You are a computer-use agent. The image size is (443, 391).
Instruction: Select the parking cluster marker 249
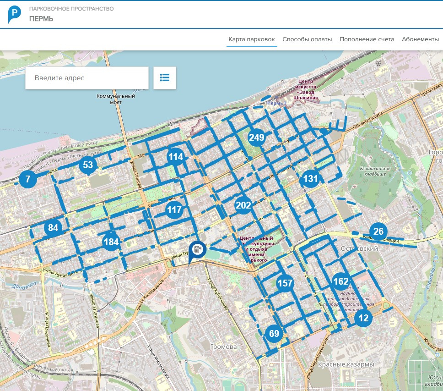[x=257, y=137]
